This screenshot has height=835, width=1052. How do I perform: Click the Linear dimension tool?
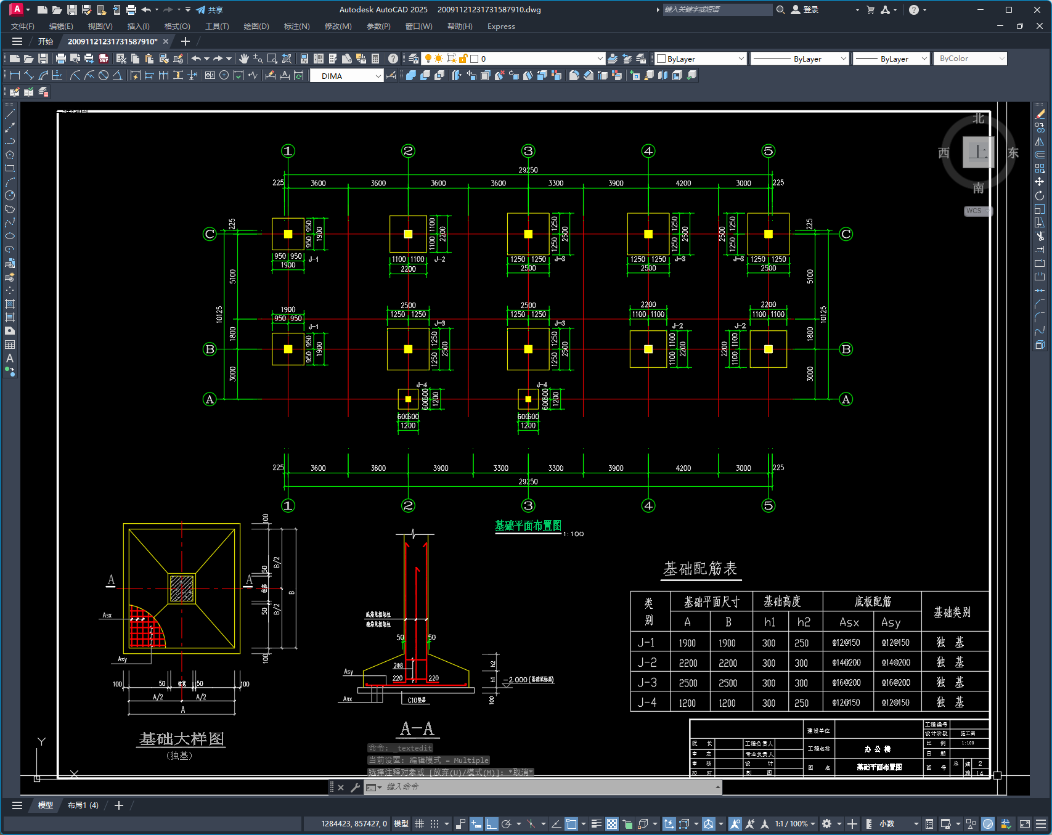[15, 75]
